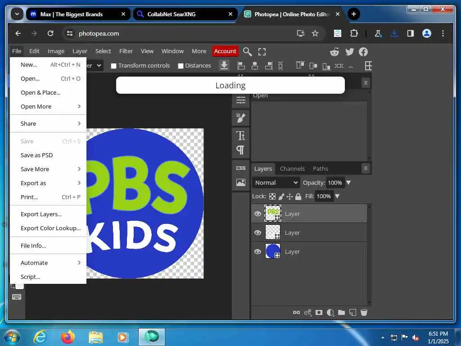Open the image info panel icon

click(240, 182)
